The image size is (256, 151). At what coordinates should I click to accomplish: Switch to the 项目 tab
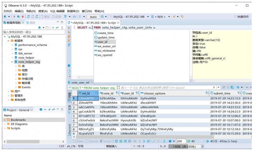tap(31, 23)
